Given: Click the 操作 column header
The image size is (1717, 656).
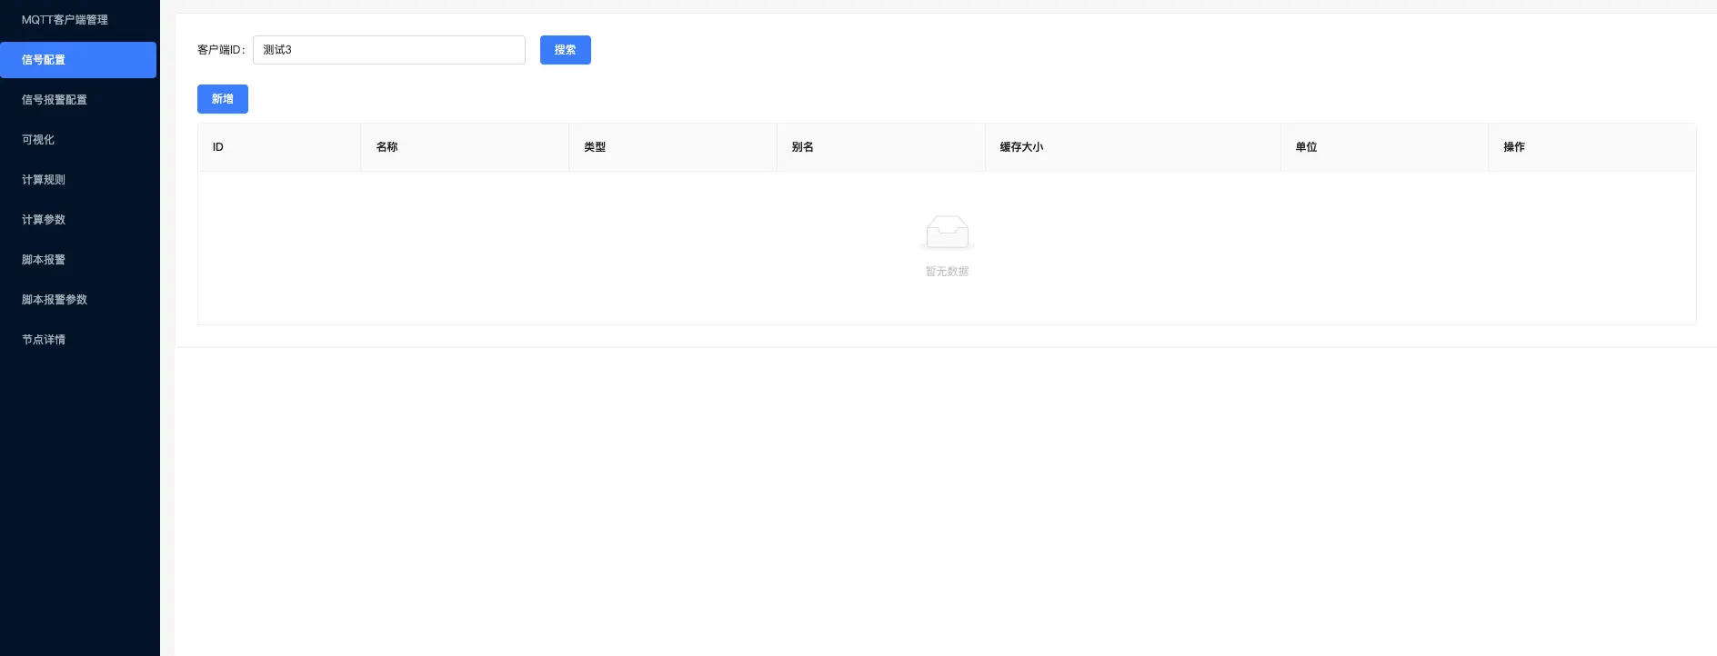Looking at the screenshot, I should click(1592, 147).
